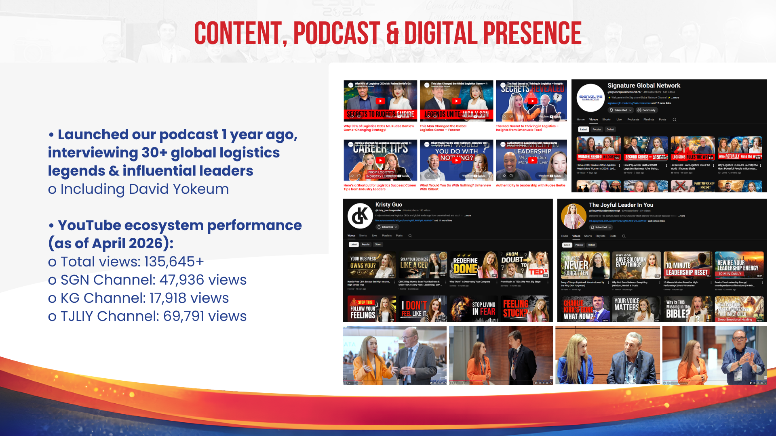Select Oldest filter on Kristy Guo channel
Viewport: 776px width, 436px height.
(x=378, y=244)
